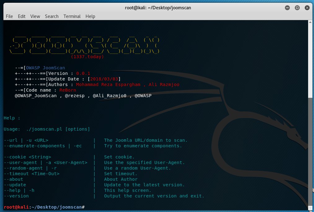Click the update date '2018/03/03'
Screen dimensions: 314x212
click(104, 79)
